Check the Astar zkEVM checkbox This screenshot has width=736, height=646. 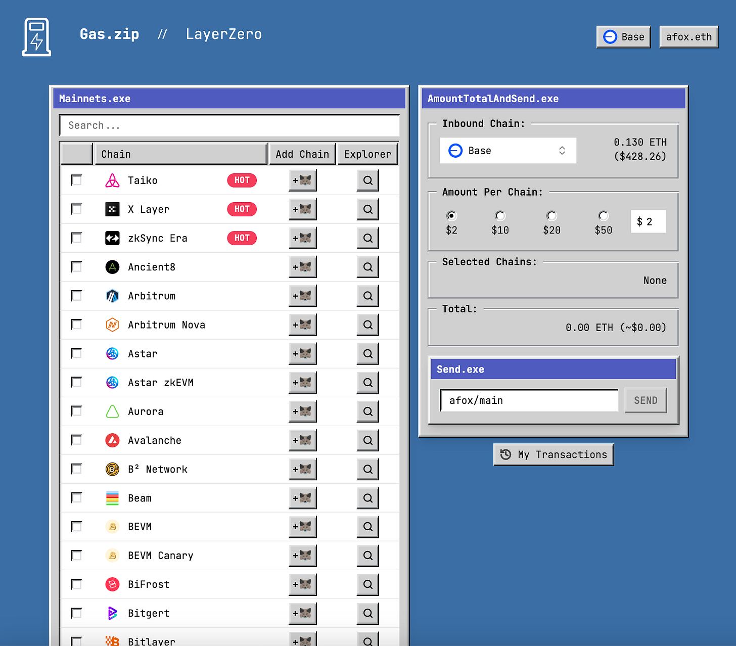(x=76, y=382)
